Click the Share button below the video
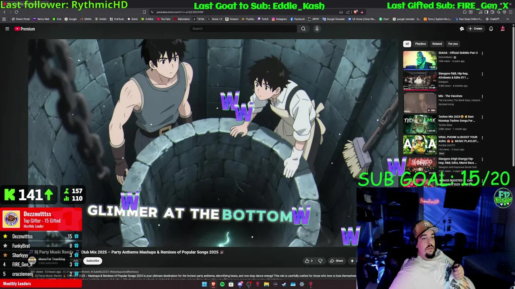The image size is (515, 289). pyautogui.click(x=336, y=261)
